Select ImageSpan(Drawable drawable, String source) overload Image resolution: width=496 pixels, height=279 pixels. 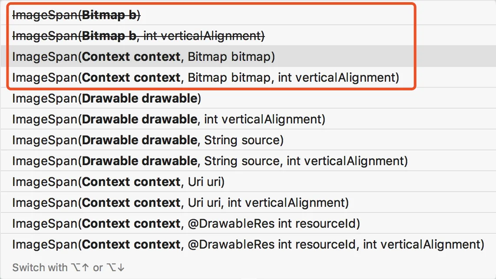(148, 140)
